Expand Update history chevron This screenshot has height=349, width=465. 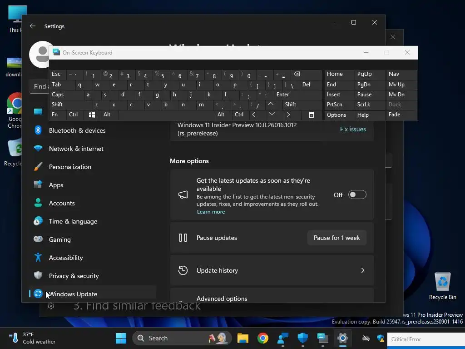(363, 270)
